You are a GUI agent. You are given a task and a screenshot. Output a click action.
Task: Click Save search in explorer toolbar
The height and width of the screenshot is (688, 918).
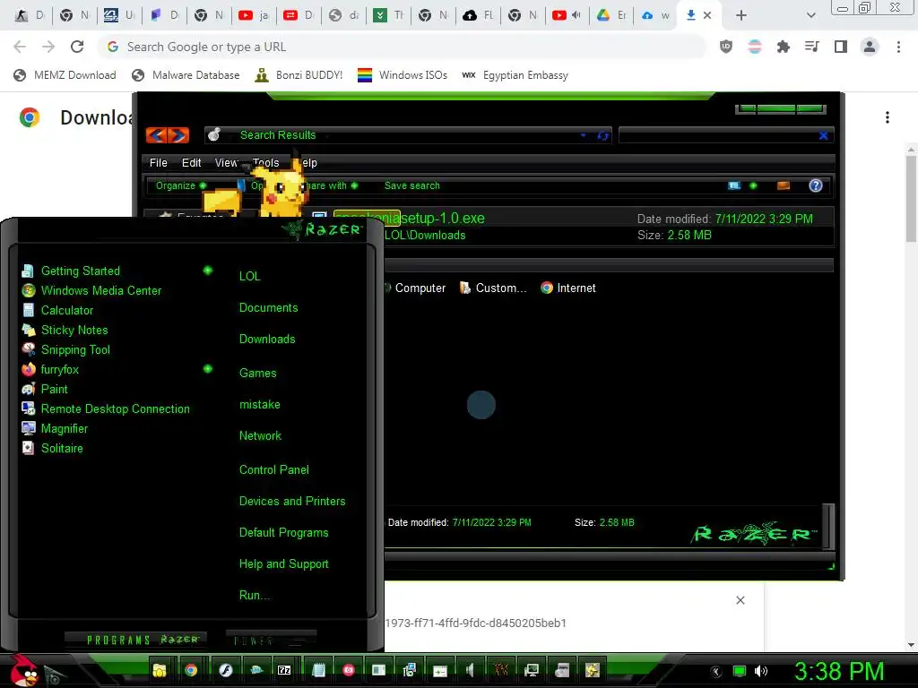[x=411, y=185]
